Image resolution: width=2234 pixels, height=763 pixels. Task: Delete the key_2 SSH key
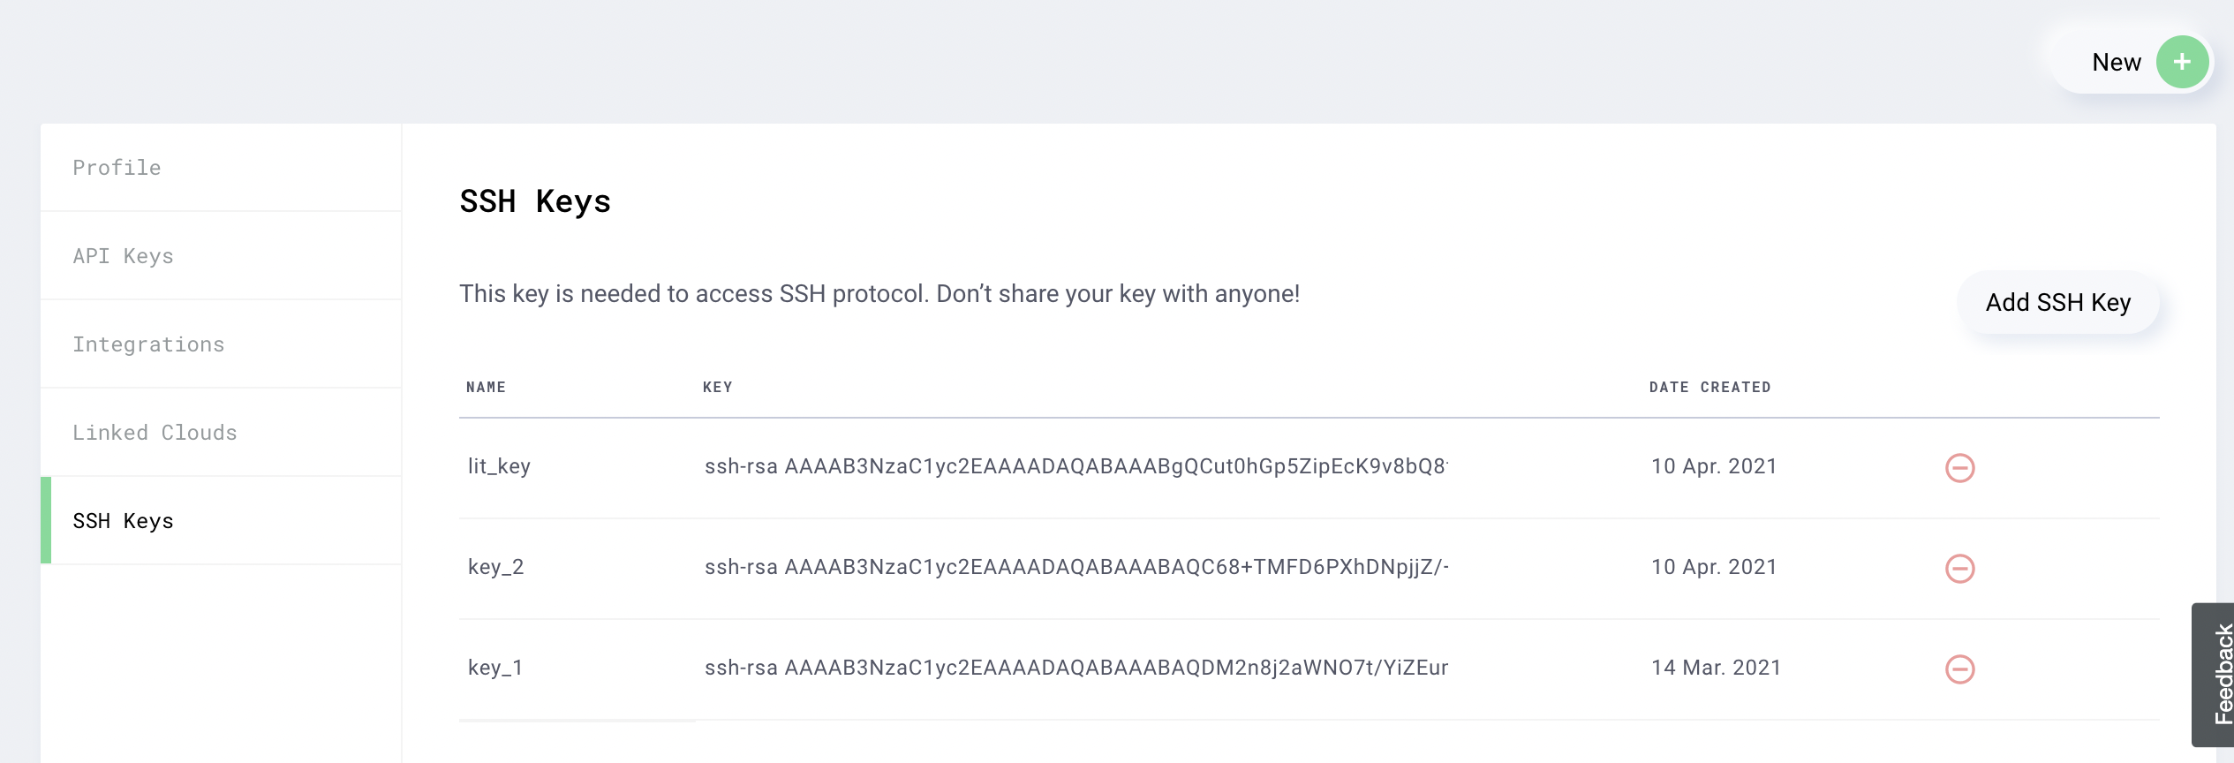tap(1959, 568)
